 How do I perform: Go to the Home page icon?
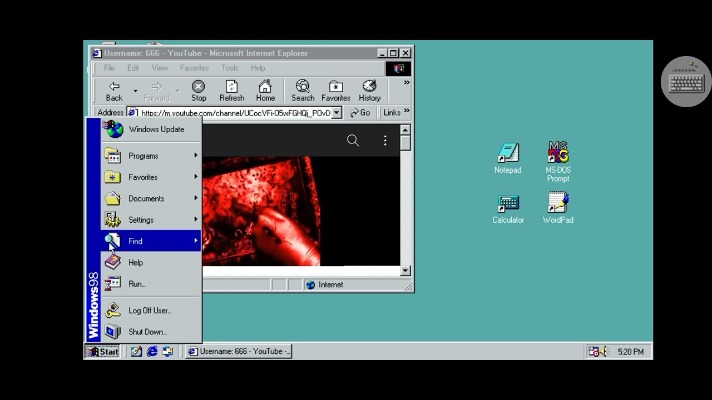click(265, 91)
